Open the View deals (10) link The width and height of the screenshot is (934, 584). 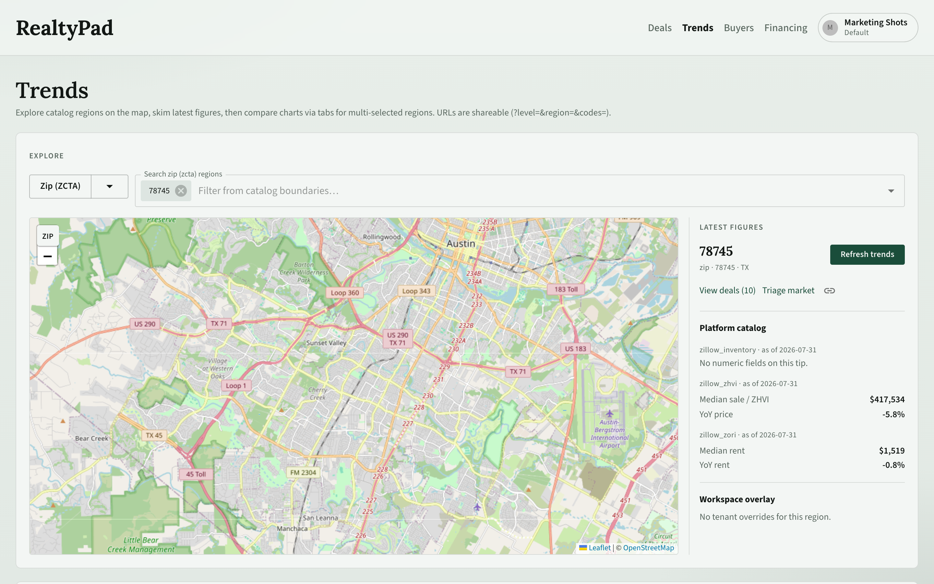(727, 290)
